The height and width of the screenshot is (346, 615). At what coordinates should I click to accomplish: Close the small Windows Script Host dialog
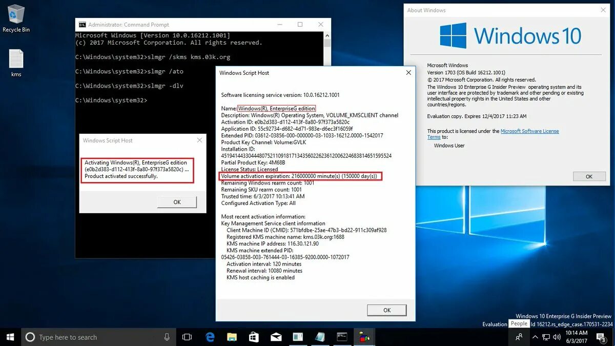click(x=199, y=140)
